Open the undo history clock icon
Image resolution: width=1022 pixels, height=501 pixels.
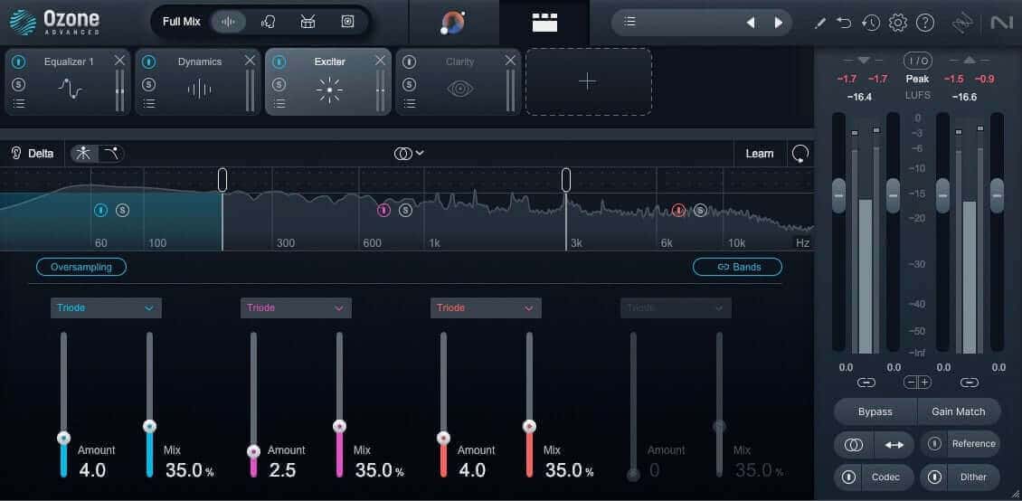tap(871, 23)
